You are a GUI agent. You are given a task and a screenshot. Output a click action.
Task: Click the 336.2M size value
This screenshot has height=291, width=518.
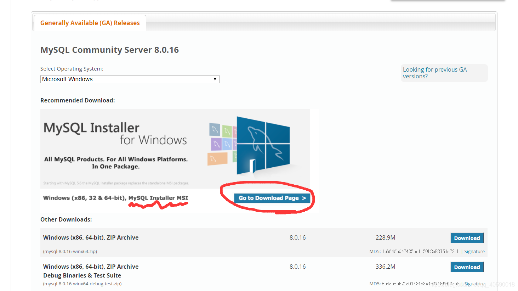coord(385,267)
